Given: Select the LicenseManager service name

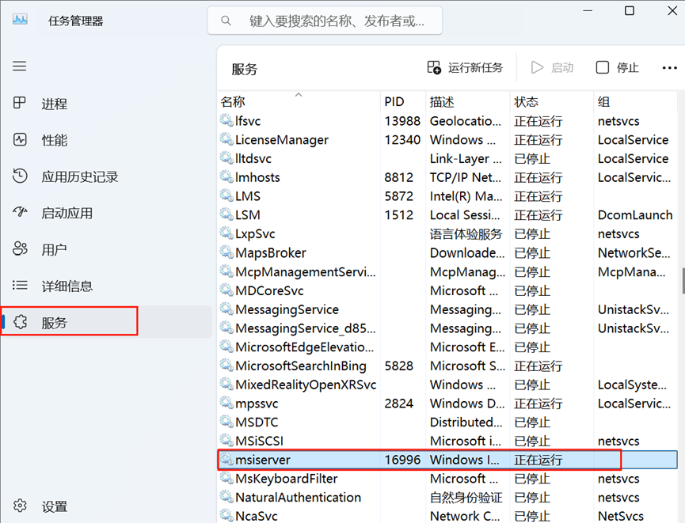Looking at the screenshot, I should 282,140.
